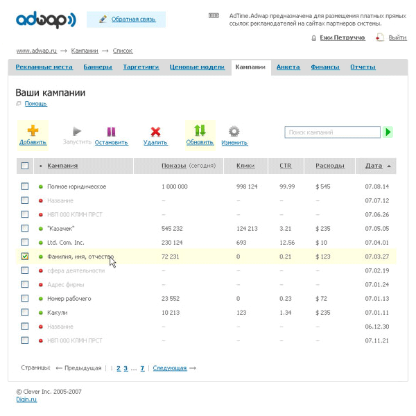Click the yellow plus Добавить icon
The height and width of the screenshot is (416, 416).
[33, 130]
